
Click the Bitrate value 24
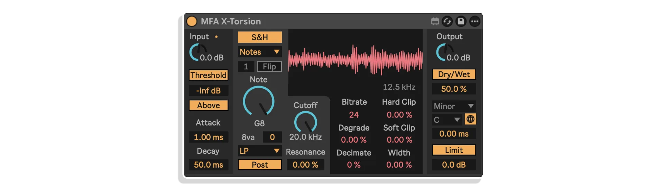(x=354, y=115)
